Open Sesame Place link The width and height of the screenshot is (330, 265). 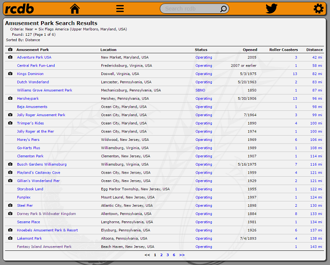tap(28, 222)
